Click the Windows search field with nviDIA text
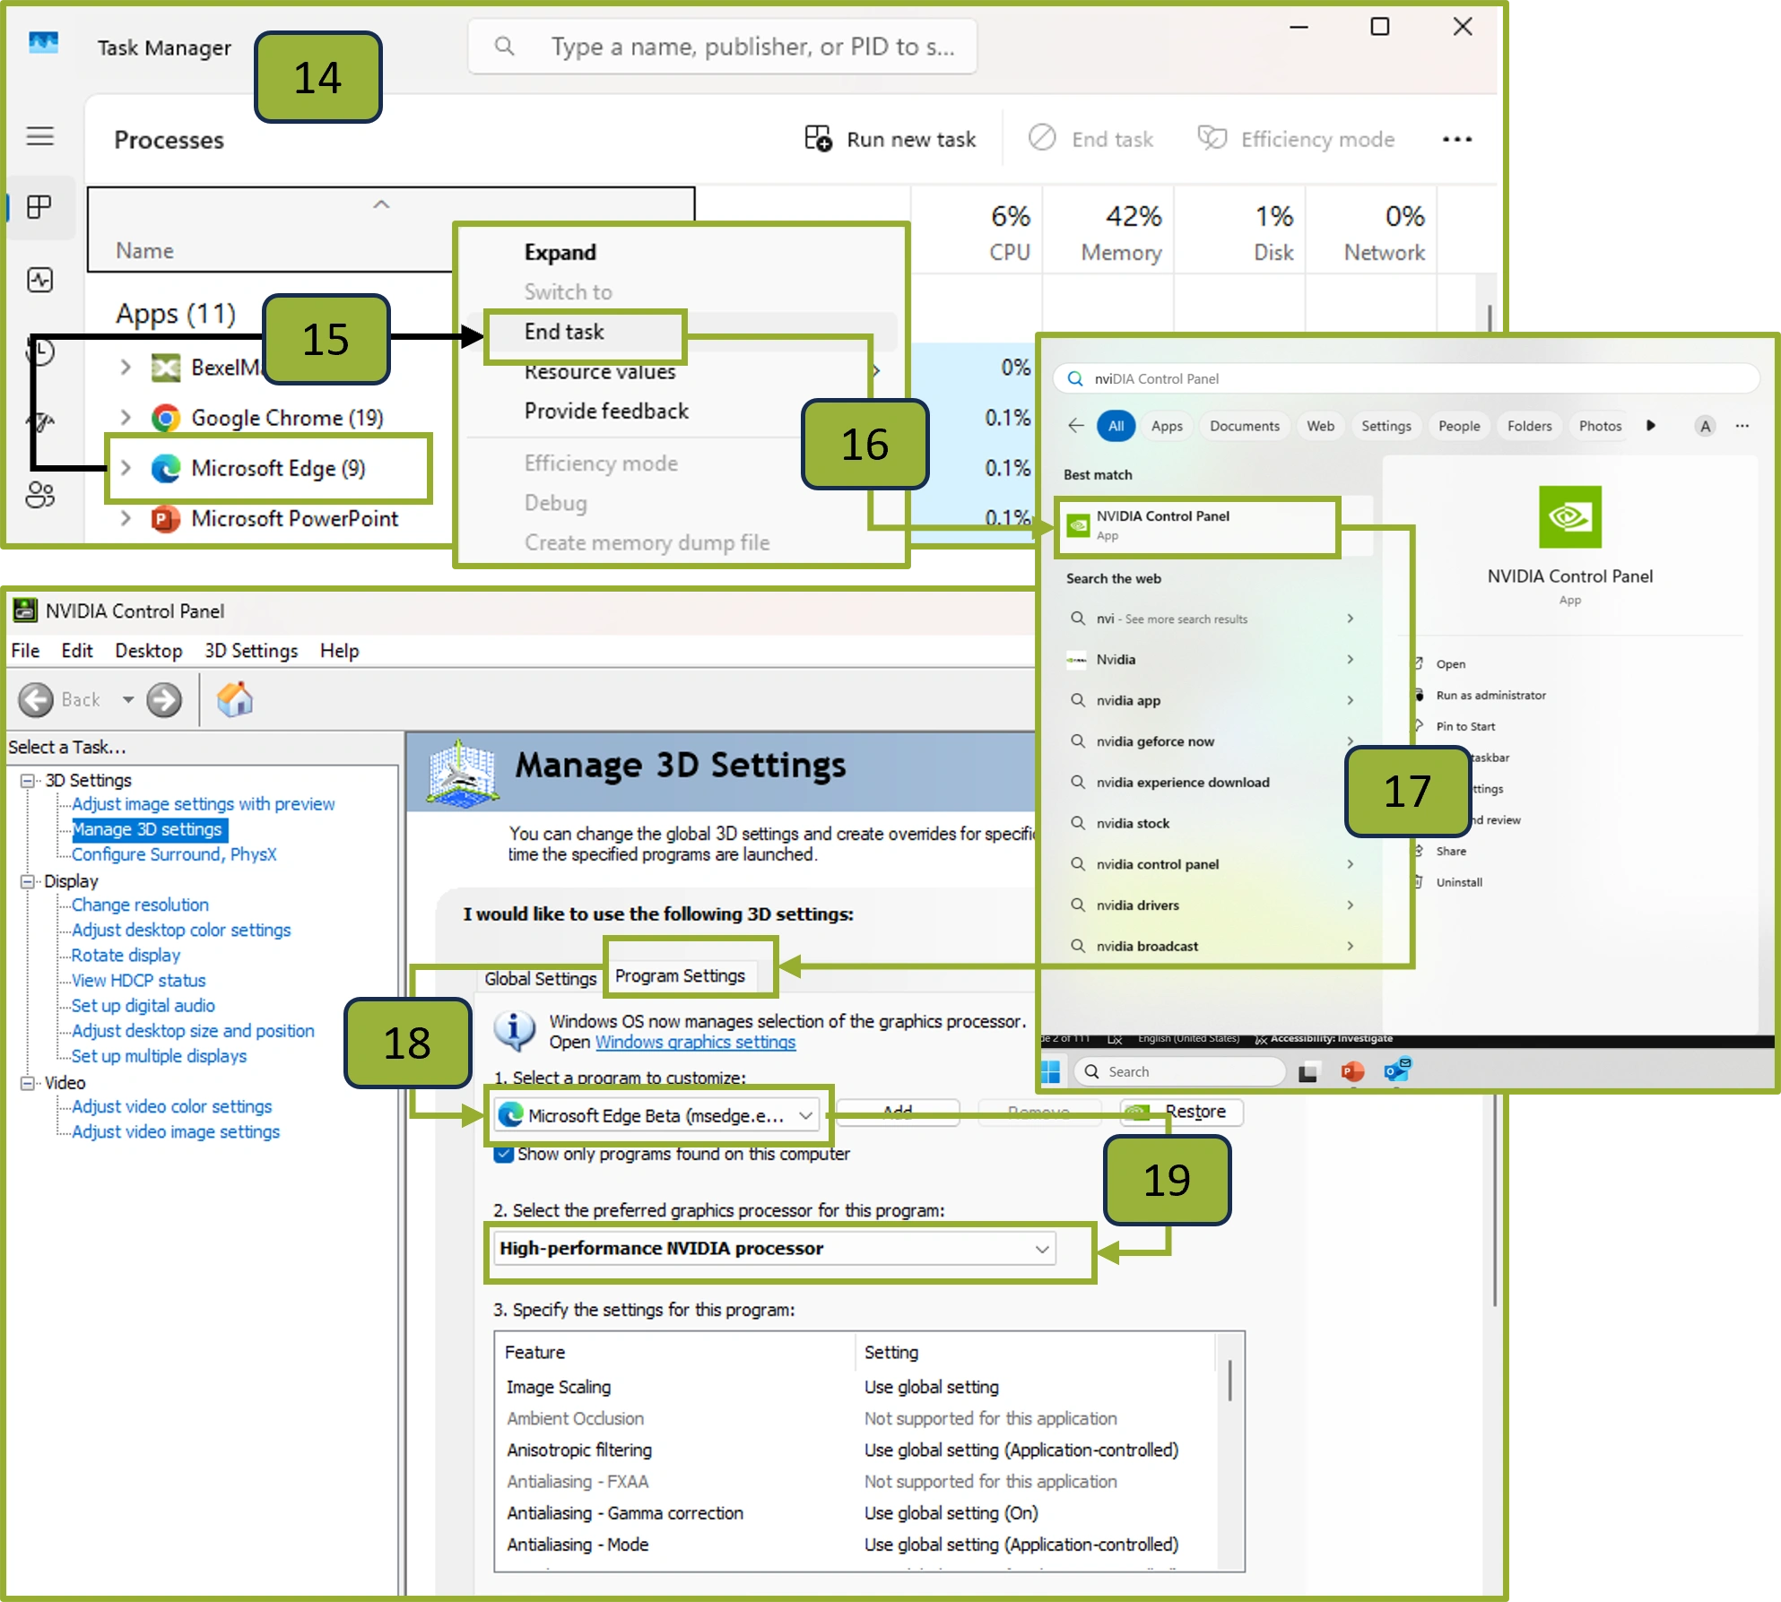1781x1602 pixels. point(1405,378)
